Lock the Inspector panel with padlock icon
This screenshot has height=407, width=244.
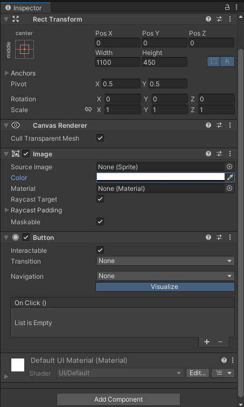(x=227, y=7)
